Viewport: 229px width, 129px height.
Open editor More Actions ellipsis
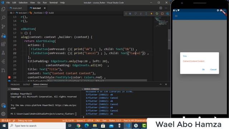point(166,8)
